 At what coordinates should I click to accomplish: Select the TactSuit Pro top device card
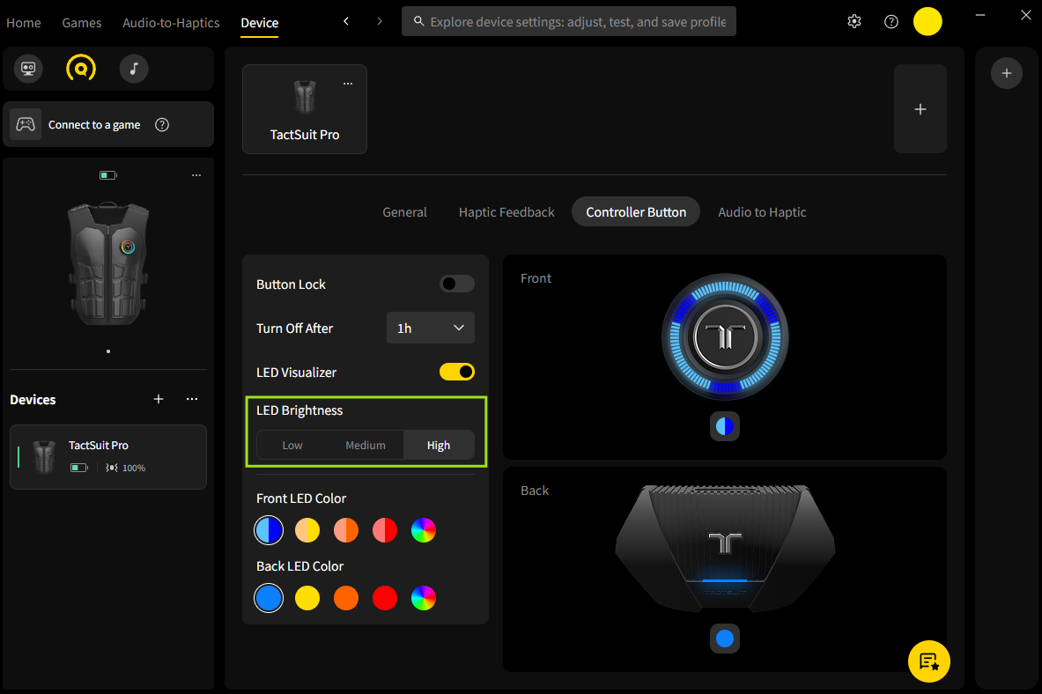click(305, 109)
